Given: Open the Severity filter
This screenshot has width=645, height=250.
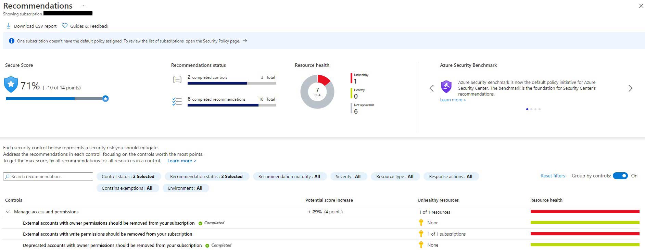Looking at the screenshot, I should (348, 176).
